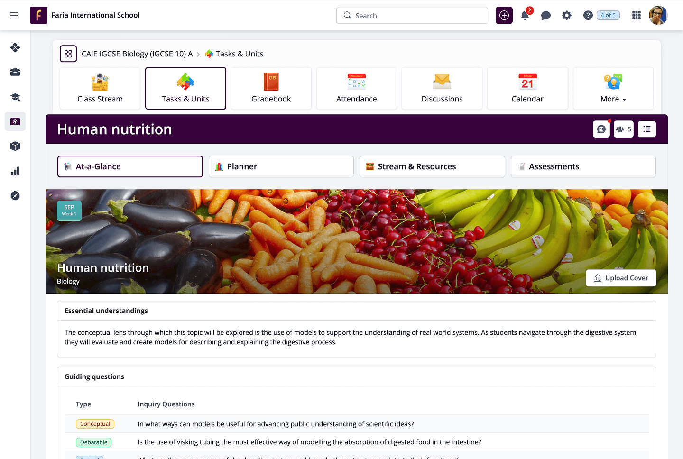Open the unit list view icon

pyautogui.click(x=647, y=129)
